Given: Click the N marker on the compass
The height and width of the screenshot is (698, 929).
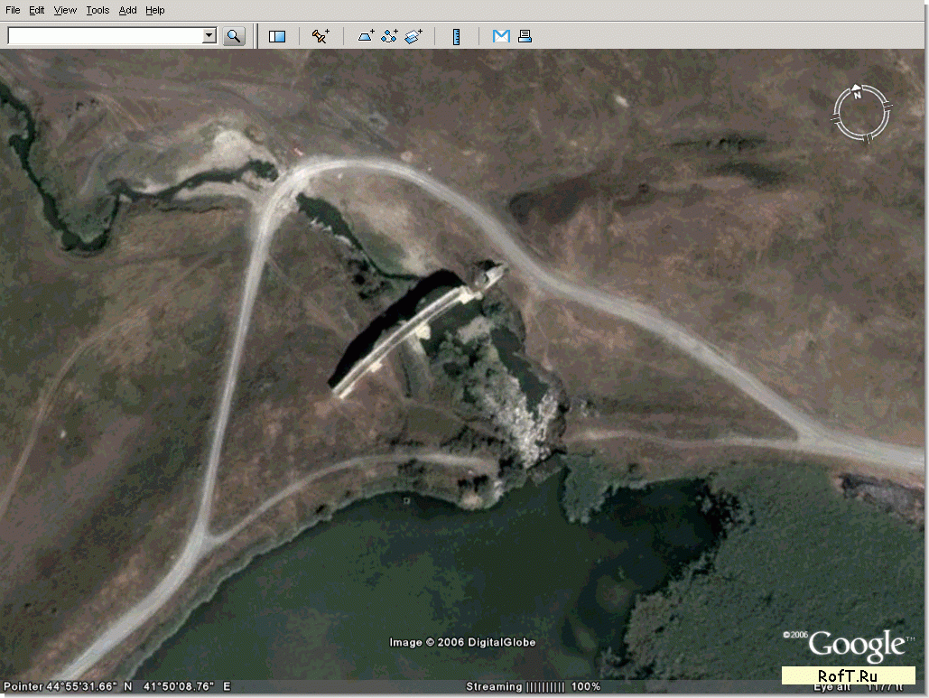Looking at the screenshot, I should tap(857, 92).
